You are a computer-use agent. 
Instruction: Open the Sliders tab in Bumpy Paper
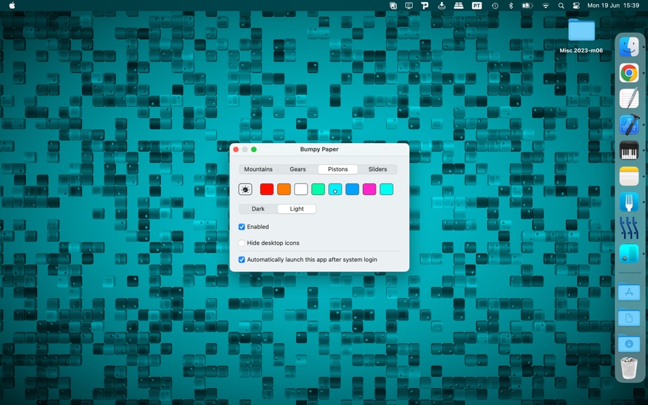pyautogui.click(x=378, y=169)
